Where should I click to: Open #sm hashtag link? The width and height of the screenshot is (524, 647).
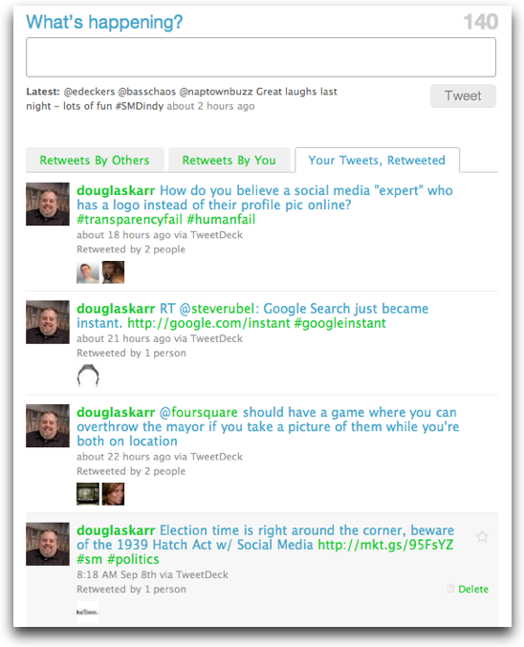pyautogui.click(x=89, y=559)
